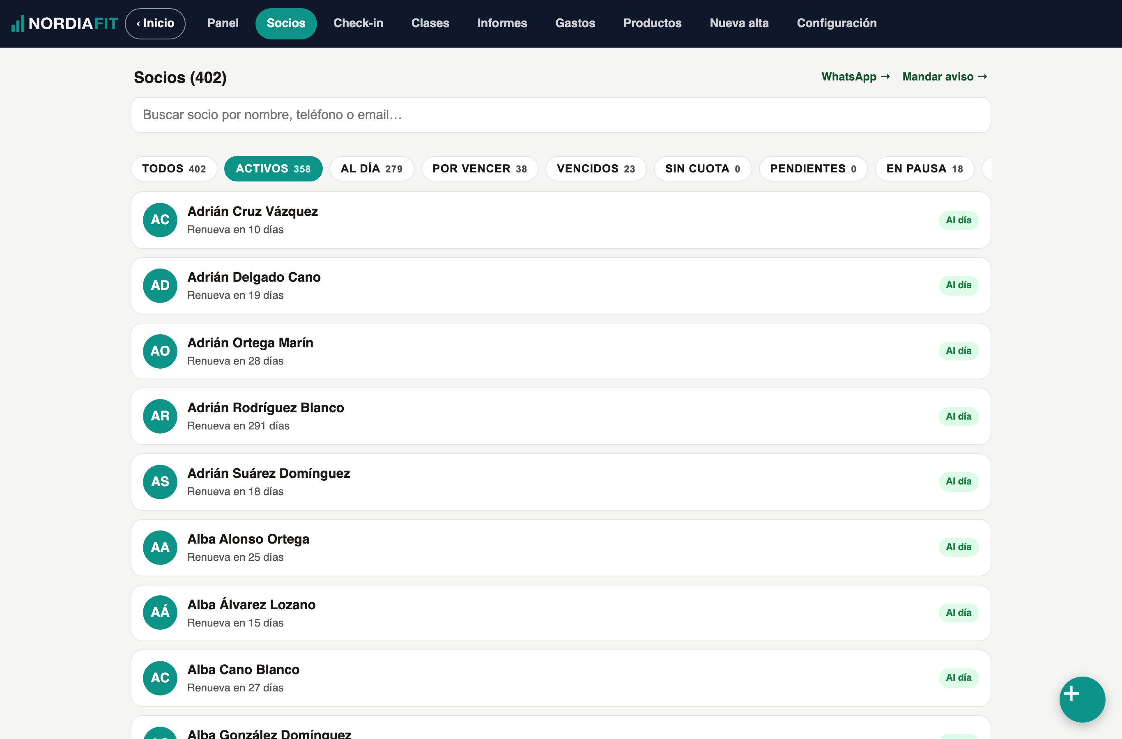Click Al día badge for Adrián Delgado Cano

[959, 285]
